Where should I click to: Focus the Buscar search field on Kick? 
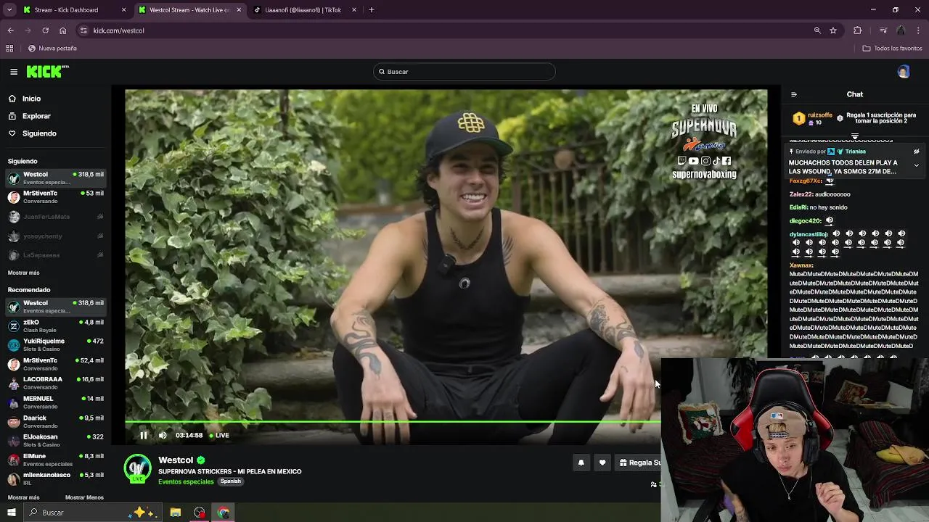coord(464,71)
